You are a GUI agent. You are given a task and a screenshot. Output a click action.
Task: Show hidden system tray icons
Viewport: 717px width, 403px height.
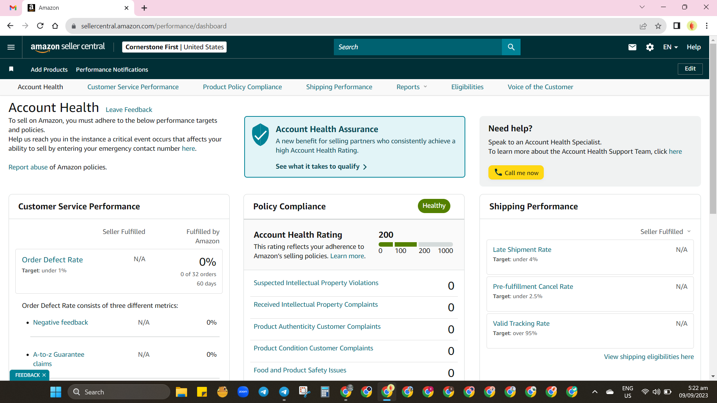click(595, 392)
